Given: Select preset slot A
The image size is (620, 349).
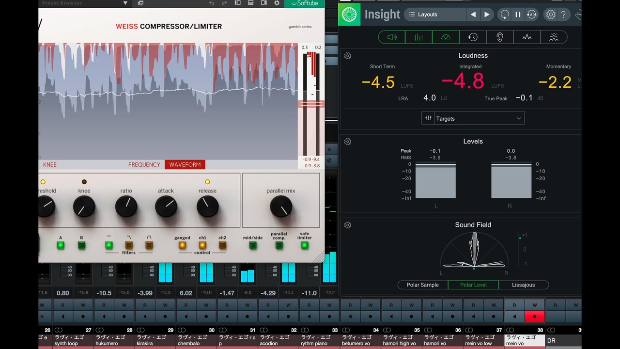Looking at the screenshot, I should (61, 245).
